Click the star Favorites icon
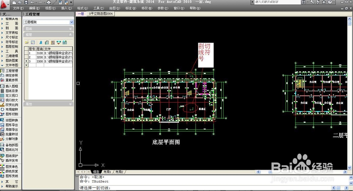 point(324,2)
